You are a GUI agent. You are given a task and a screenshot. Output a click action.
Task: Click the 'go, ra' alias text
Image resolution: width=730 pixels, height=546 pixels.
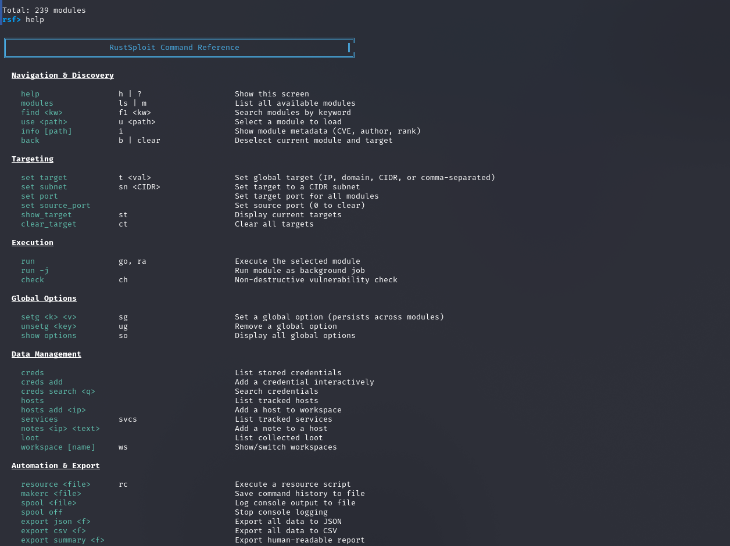pos(133,261)
